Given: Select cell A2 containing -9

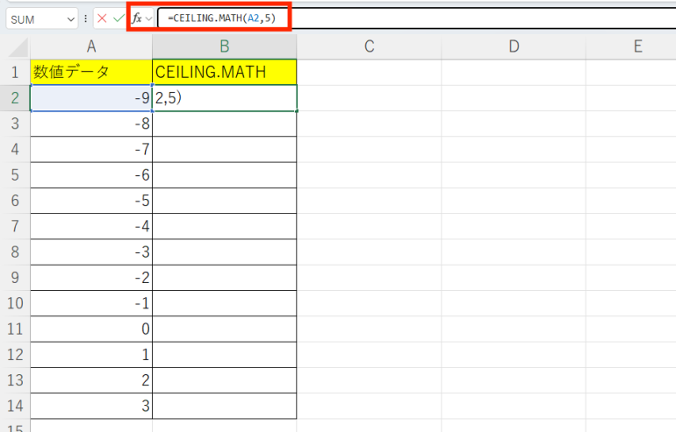Looking at the screenshot, I should click(x=91, y=98).
